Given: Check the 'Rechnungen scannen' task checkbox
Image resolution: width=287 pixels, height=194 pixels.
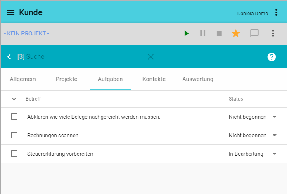Looking at the screenshot, I should pos(14,135).
